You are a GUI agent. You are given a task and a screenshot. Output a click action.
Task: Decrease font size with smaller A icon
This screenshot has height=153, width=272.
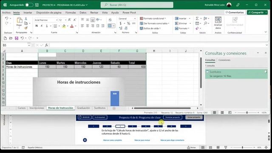click(75, 20)
